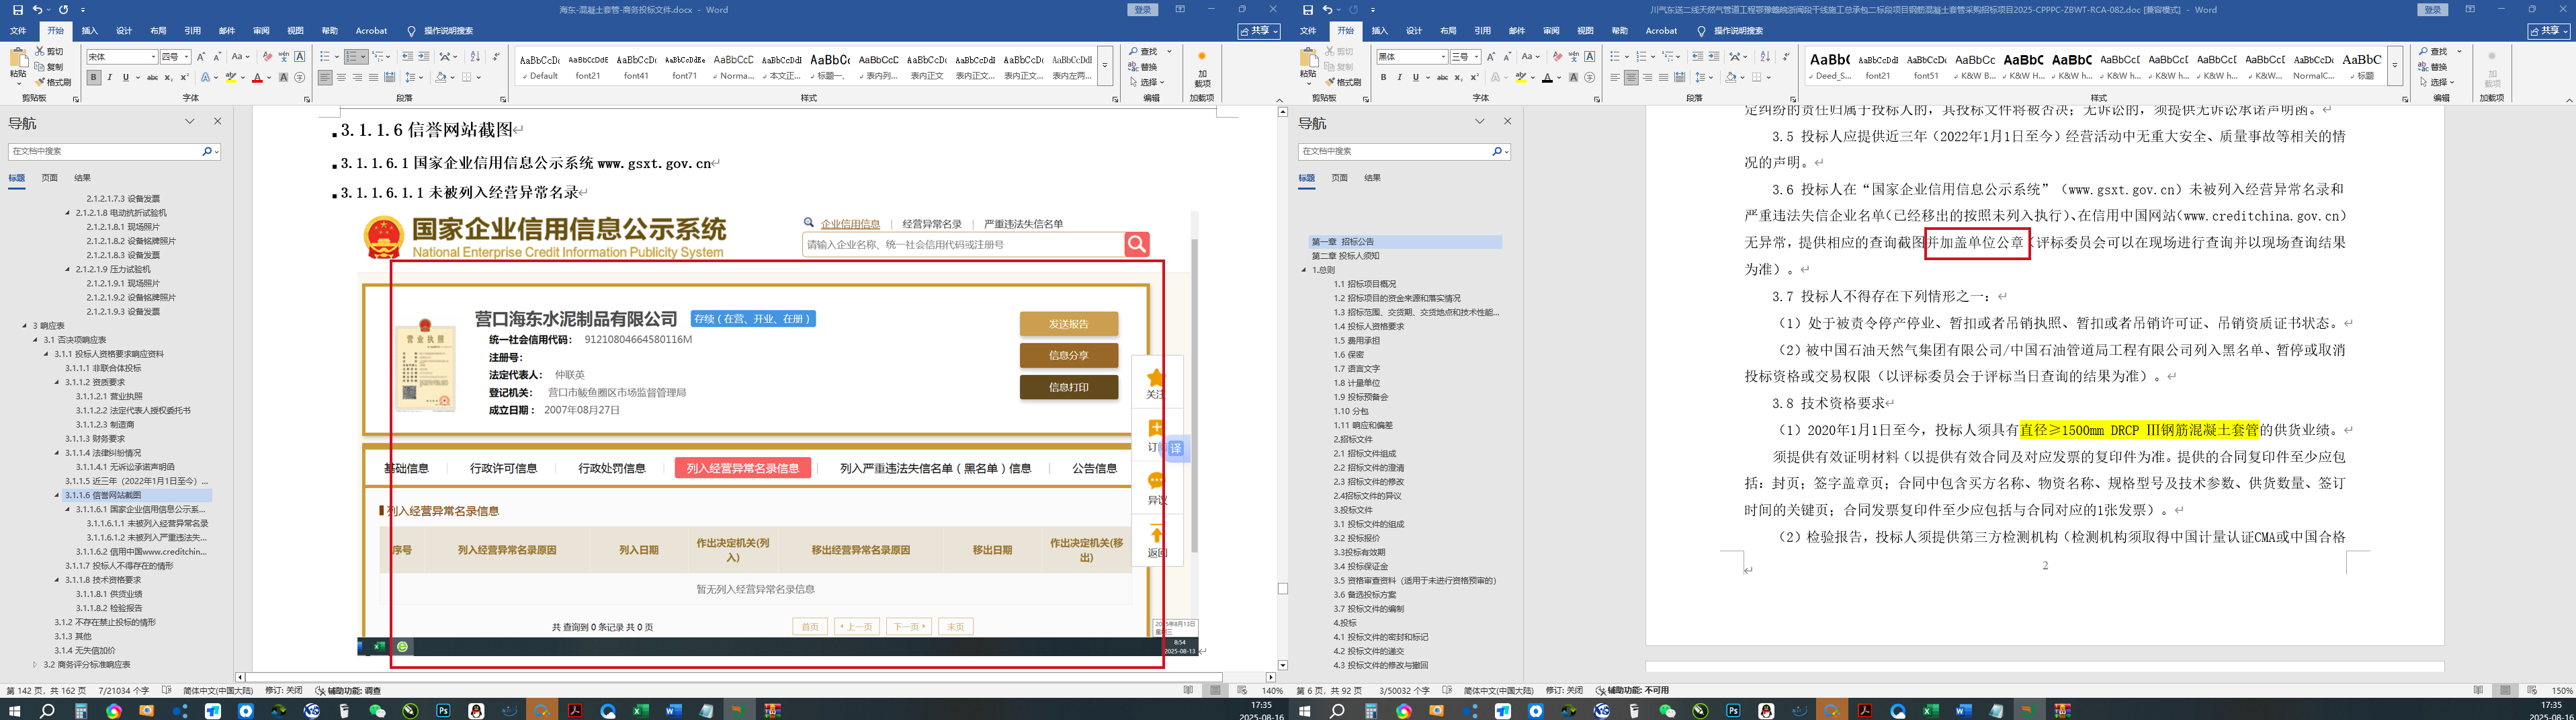The width and height of the screenshot is (2576, 720).
Task: Toggle character shading in left Word window
Action: coord(284,77)
